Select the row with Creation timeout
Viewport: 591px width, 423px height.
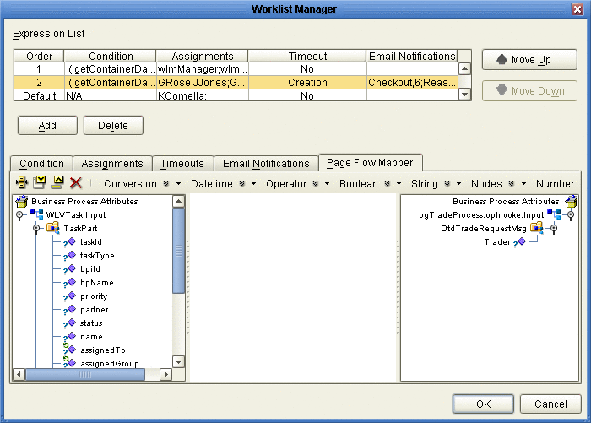[236, 83]
